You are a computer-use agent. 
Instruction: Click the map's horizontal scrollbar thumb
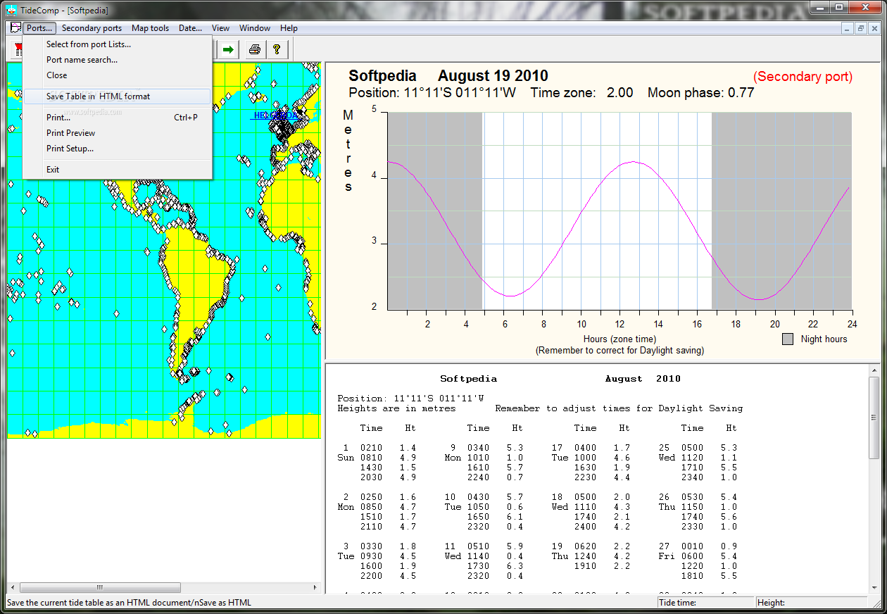click(x=100, y=587)
